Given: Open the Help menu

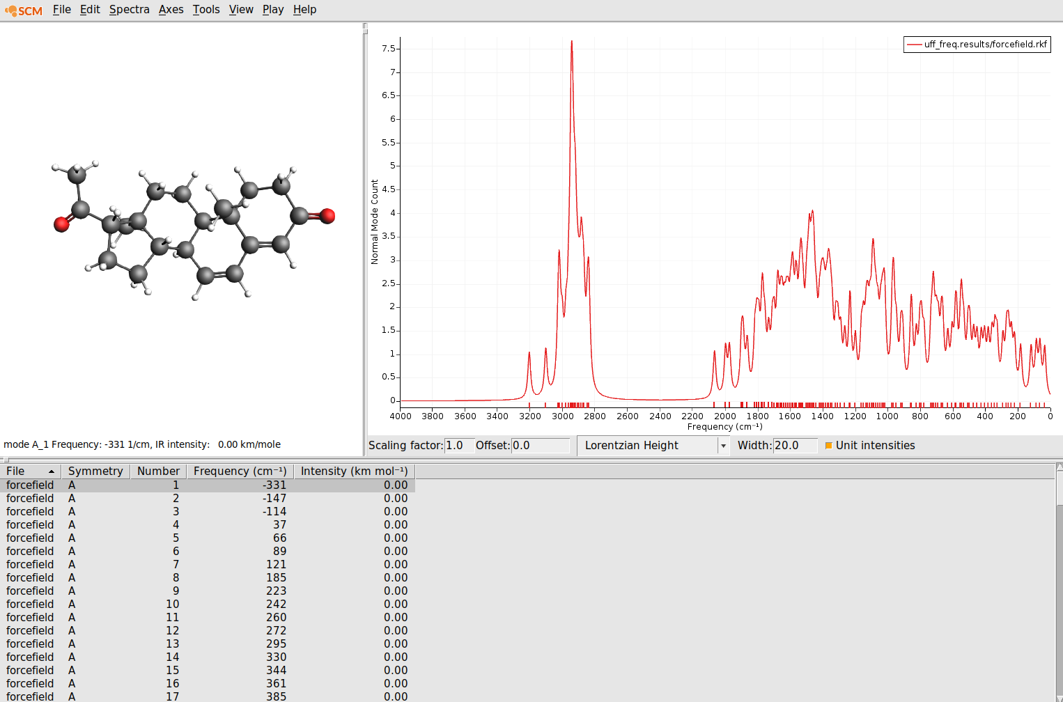Looking at the screenshot, I should tap(304, 10).
